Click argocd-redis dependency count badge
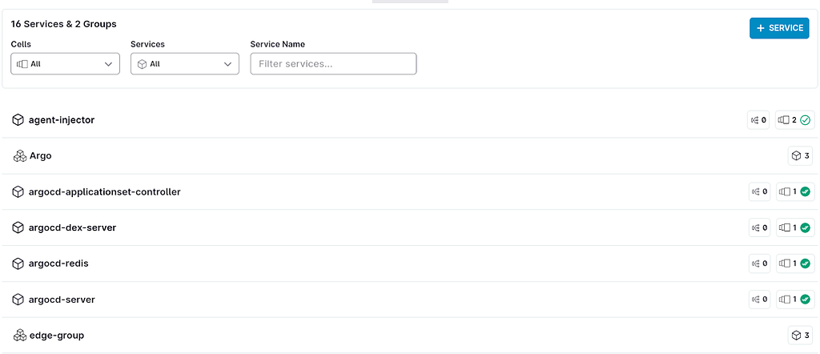 click(x=759, y=263)
